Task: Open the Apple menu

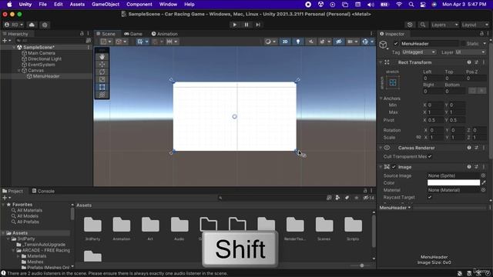Action: tap(9, 5)
